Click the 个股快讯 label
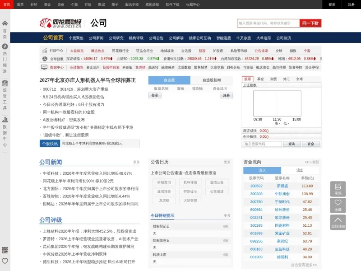Viewport: 361px width, 271px height. point(50,144)
